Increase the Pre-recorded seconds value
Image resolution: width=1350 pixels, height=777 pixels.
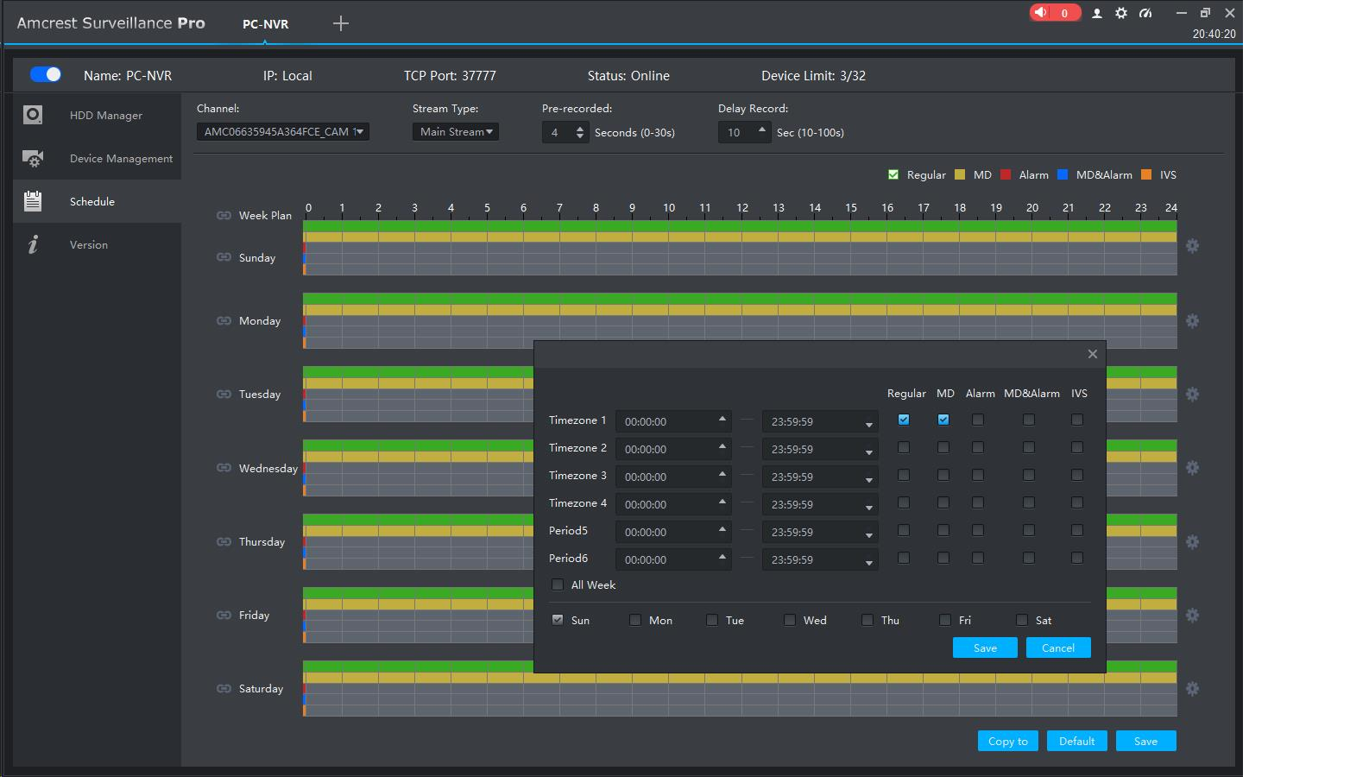(580, 129)
